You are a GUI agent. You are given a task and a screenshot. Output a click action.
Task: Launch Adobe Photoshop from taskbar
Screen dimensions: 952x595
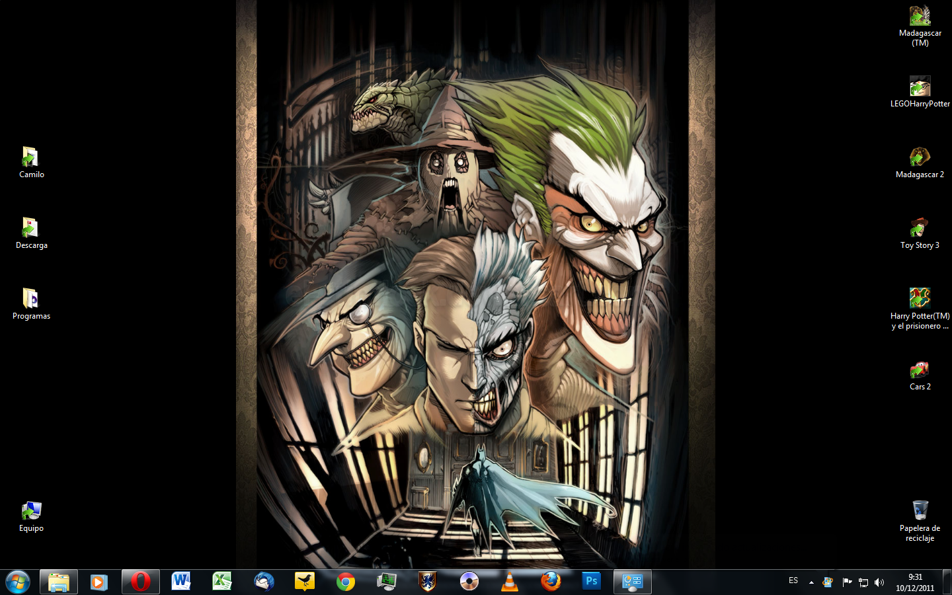(592, 582)
